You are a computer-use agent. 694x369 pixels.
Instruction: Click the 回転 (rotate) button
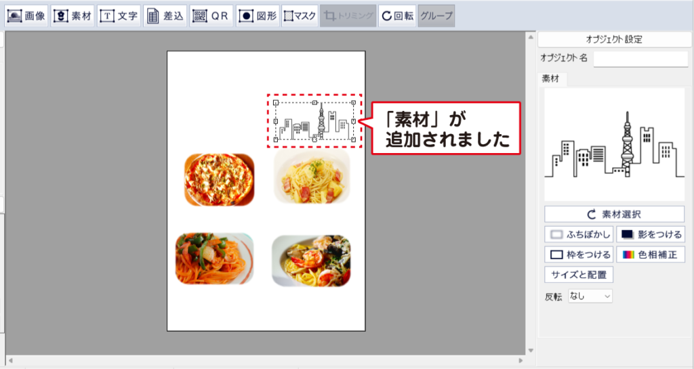point(397,16)
